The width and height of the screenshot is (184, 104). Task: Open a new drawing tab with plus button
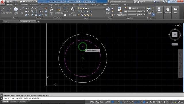click(x=38, y=21)
